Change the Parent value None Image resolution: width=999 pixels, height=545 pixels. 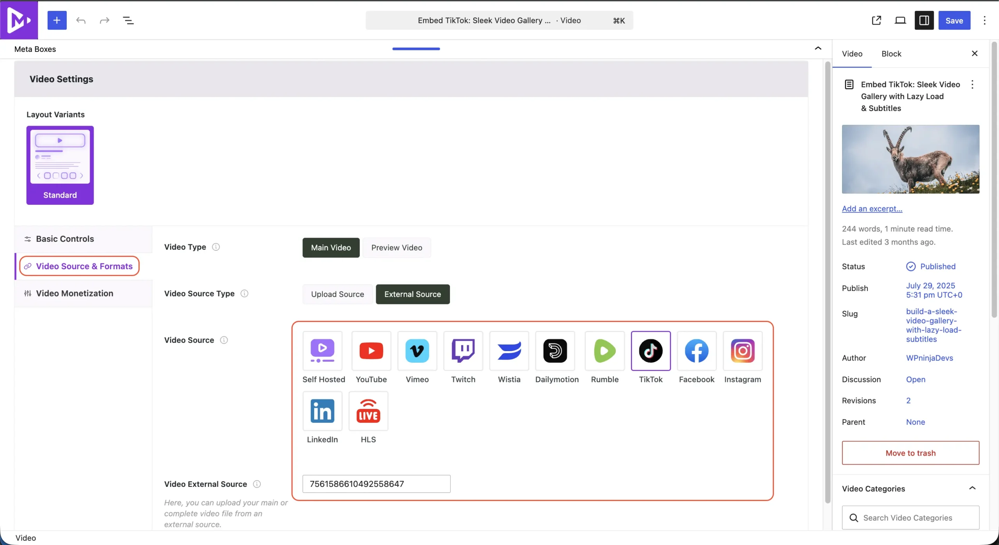(915, 422)
